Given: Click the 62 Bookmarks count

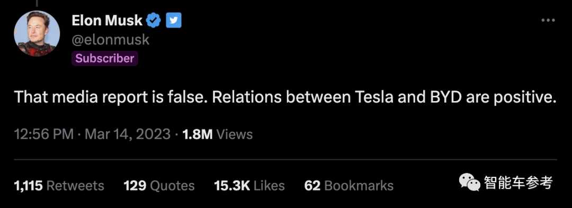Looking at the screenshot, I should pos(349,186).
